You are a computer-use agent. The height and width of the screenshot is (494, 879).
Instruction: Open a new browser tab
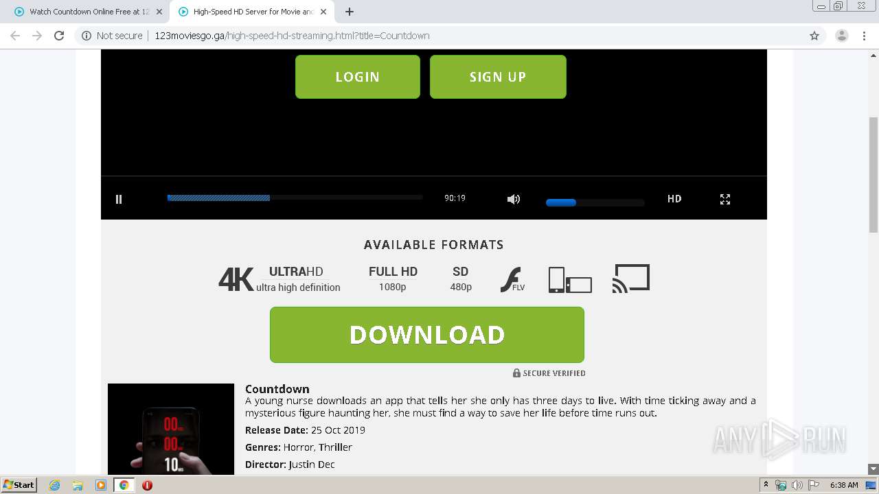tap(350, 12)
